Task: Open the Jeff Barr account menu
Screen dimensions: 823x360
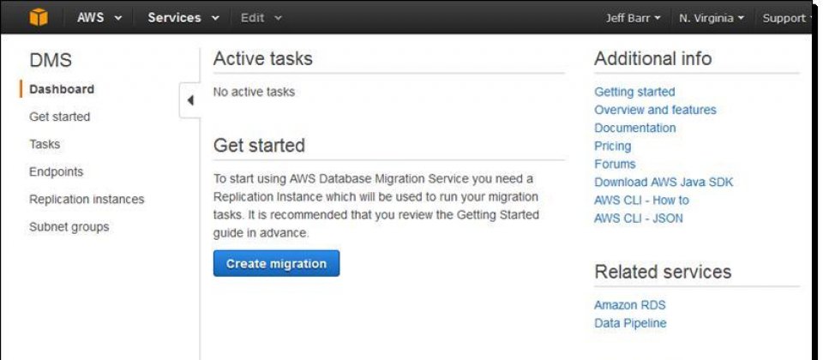Action: coord(633,18)
